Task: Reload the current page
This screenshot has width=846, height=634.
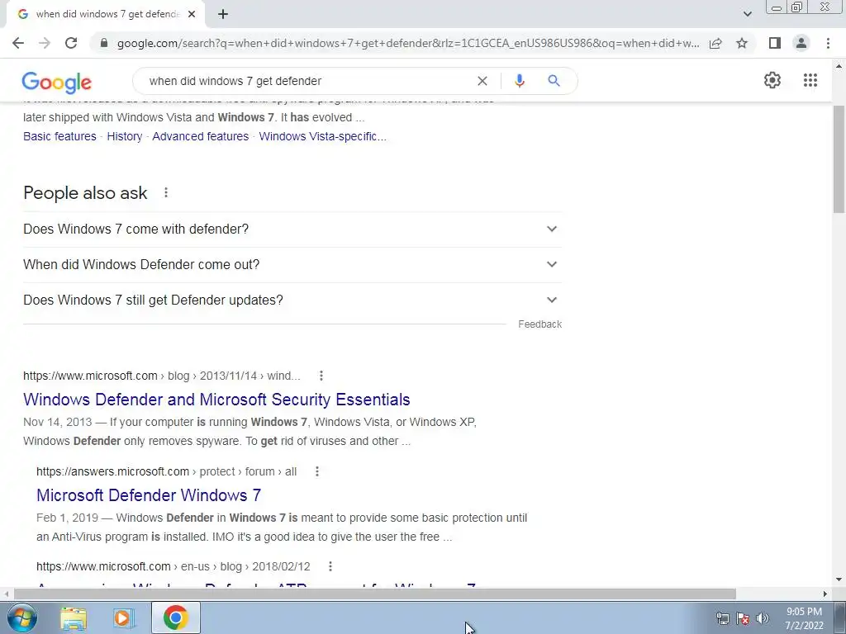Action: click(x=71, y=43)
